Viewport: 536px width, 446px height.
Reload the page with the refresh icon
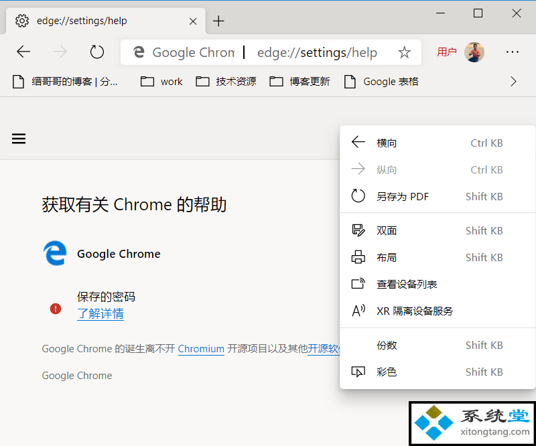pos(96,52)
